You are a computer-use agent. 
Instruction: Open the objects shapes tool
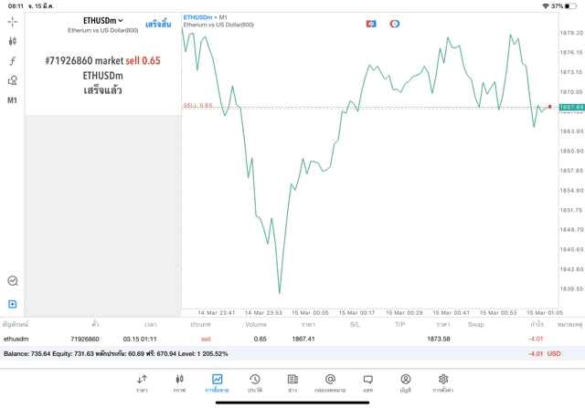[12, 80]
